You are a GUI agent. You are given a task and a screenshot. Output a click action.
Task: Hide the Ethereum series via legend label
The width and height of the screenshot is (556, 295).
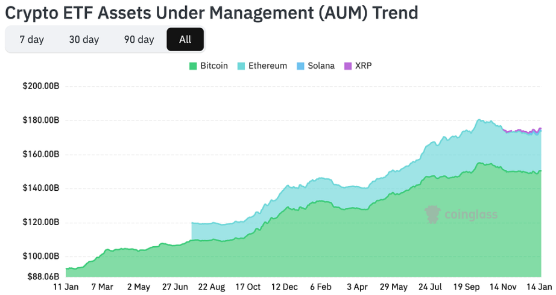coord(268,66)
